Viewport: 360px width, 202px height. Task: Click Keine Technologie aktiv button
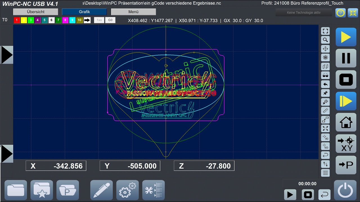(304, 13)
